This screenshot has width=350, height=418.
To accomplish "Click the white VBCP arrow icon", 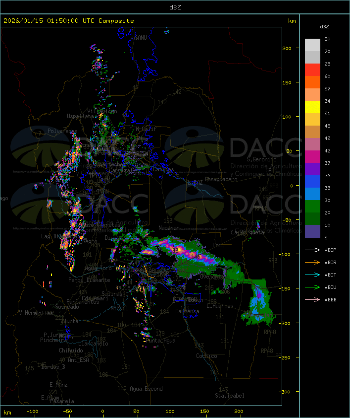I will [x=312, y=250].
